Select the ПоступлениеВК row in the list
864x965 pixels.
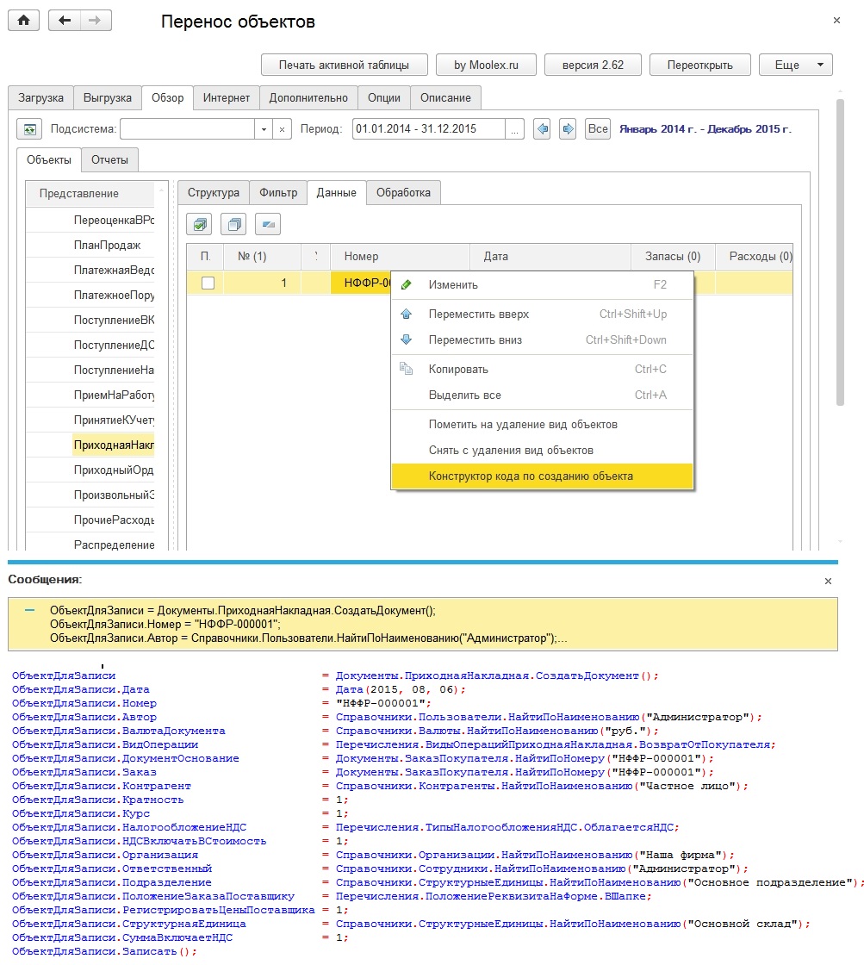(x=90, y=320)
